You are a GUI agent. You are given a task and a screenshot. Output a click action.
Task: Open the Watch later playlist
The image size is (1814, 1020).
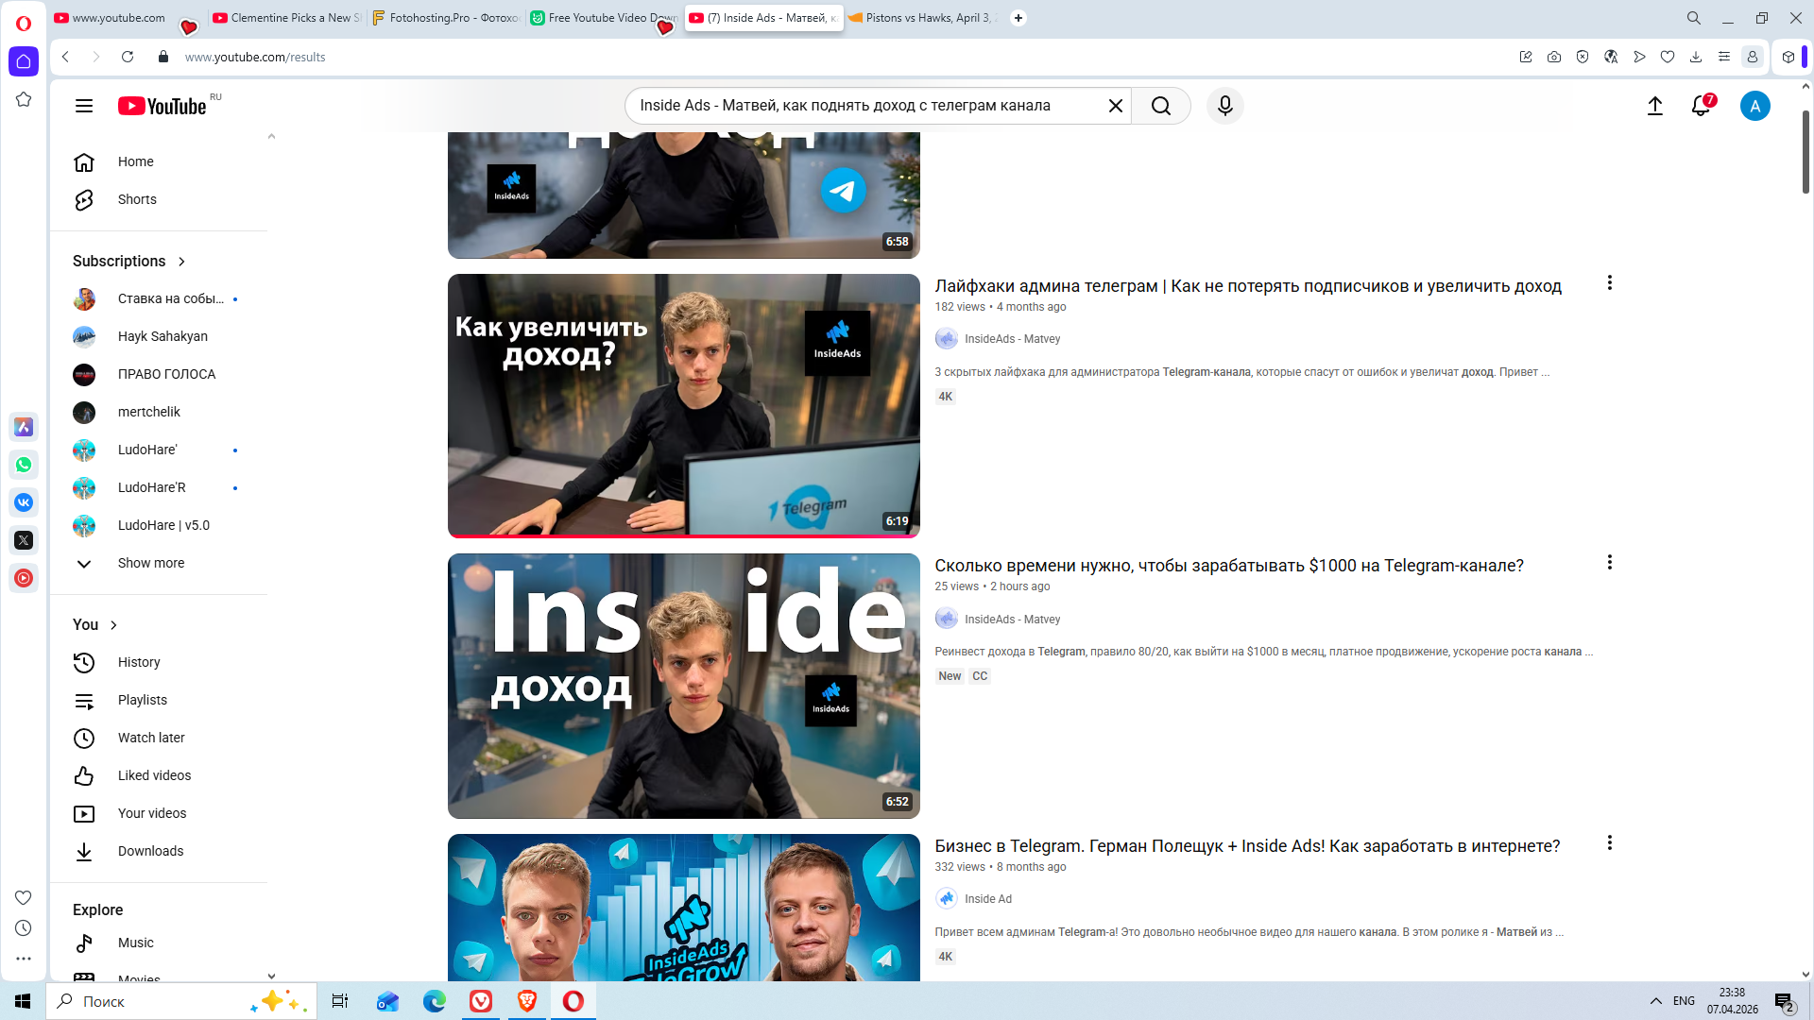151,738
